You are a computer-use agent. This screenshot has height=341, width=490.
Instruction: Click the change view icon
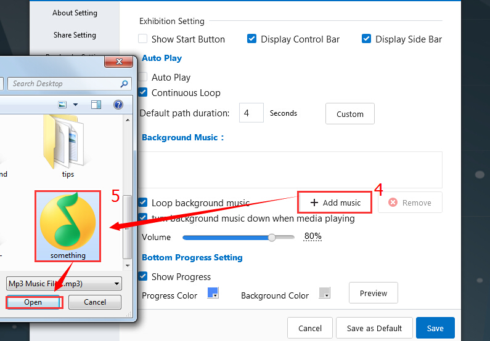click(62, 105)
